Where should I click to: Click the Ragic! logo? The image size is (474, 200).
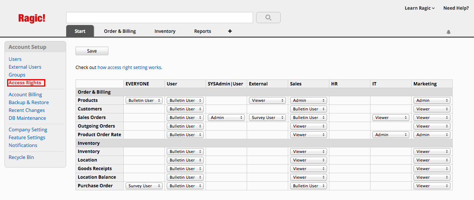click(x=32, y=18)
